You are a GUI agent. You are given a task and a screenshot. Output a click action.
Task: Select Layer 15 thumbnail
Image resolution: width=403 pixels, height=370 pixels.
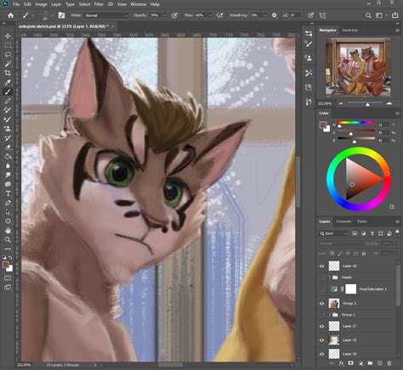pos(334,340)
